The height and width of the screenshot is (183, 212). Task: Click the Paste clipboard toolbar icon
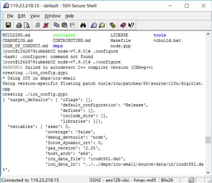(64, 25)
